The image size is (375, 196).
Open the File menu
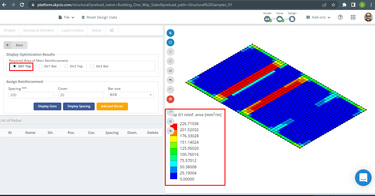click(x=66, y=17)
